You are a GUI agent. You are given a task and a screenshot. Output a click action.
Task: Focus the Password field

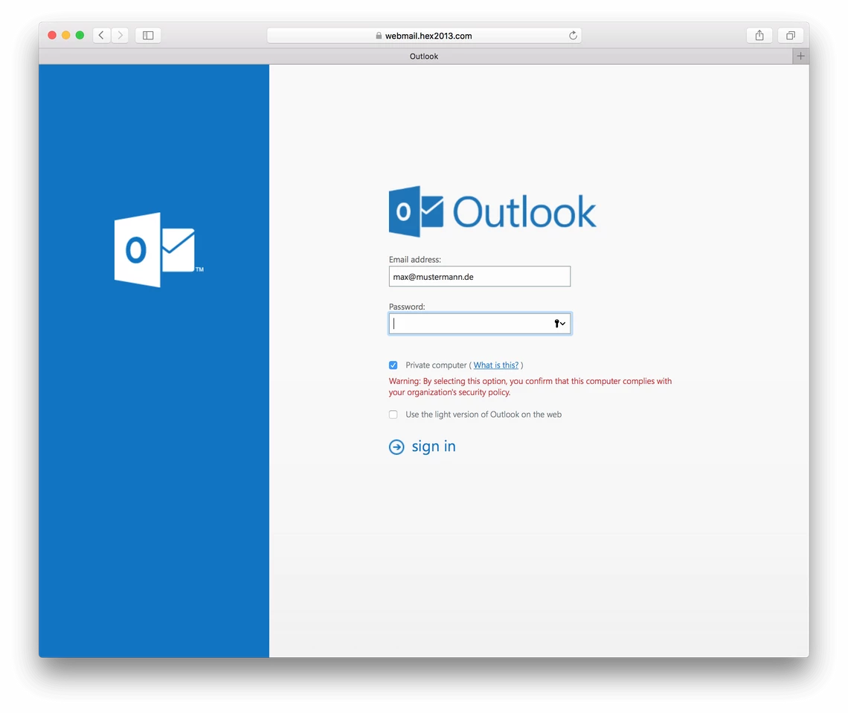[x=480, y=324]
